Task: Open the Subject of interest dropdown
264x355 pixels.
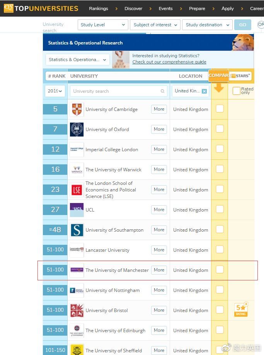Action: pyautogui.click(x=155, y=25)
